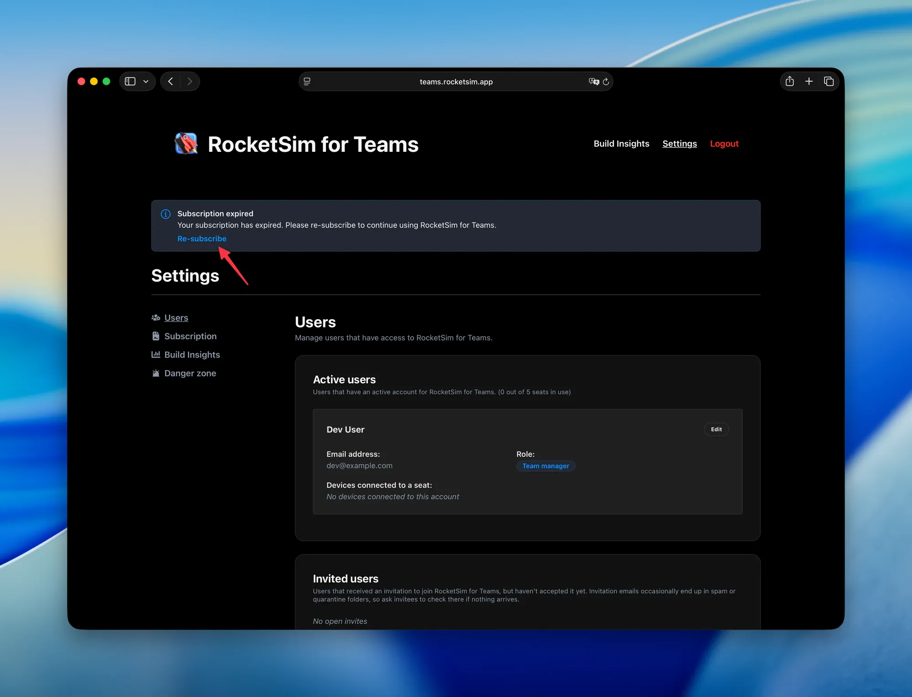Open the Share icon in toolbar
Screen dimensions: 912x697
point(790,81)
